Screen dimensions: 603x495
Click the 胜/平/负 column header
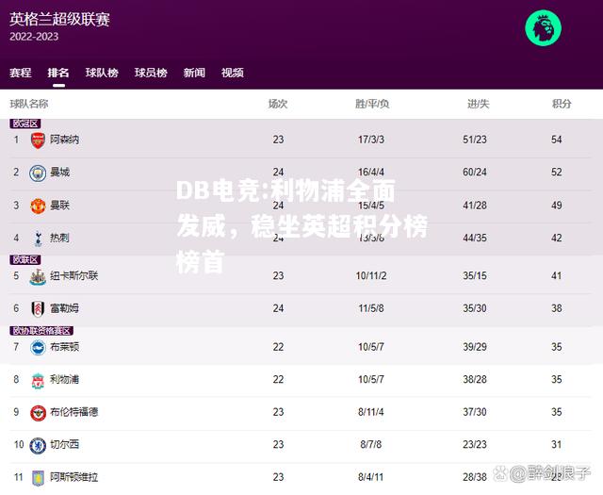[372, 104]
